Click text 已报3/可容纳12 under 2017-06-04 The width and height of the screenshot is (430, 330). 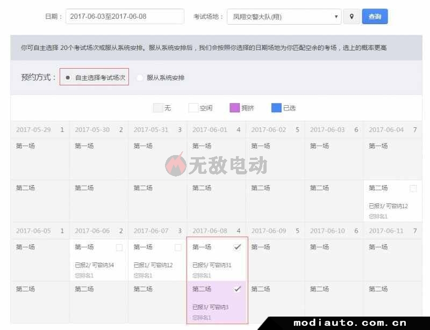pos(388,206)
